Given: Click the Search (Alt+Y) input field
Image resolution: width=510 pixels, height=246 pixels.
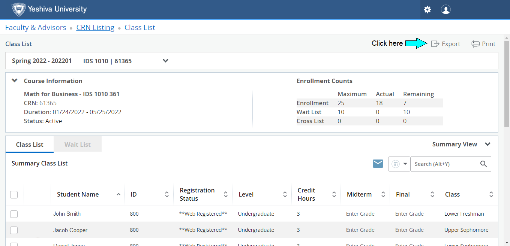Looking at the screenshot, I should coord(444,164).
